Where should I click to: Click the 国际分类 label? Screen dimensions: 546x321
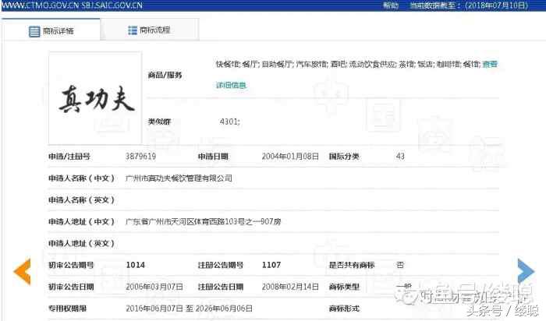[344, 156]
